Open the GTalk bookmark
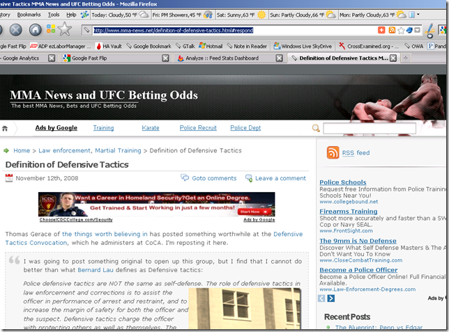Image resolution: width=449 pixels, height=332 pixels. tap(185, 47)
